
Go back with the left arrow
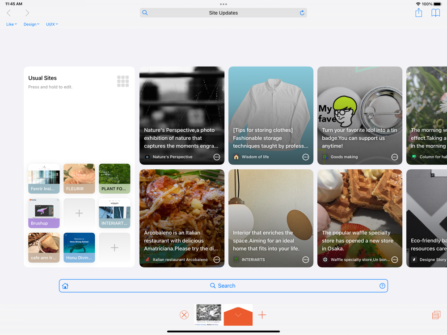coord(8,13)
